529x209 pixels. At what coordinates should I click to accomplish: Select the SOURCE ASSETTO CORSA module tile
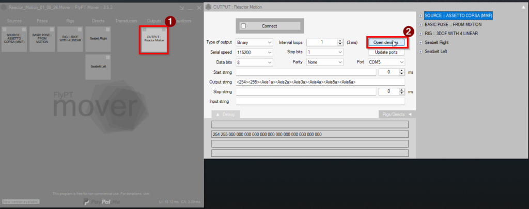14,39
